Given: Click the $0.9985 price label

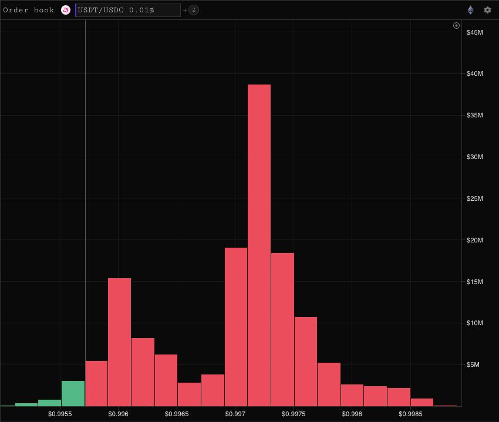Looking at the screenshot, I should 410,414.
